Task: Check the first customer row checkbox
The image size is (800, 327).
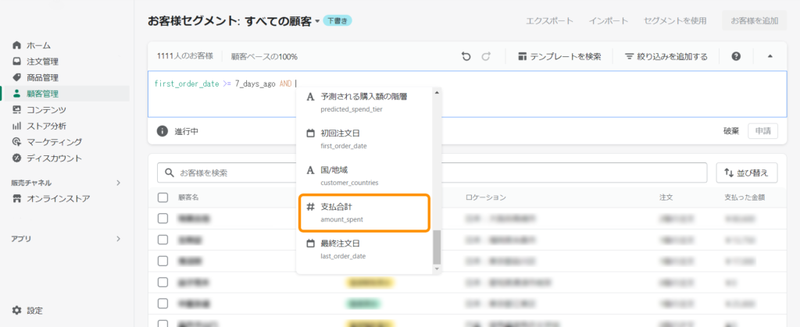Action: tap(162, 219)
